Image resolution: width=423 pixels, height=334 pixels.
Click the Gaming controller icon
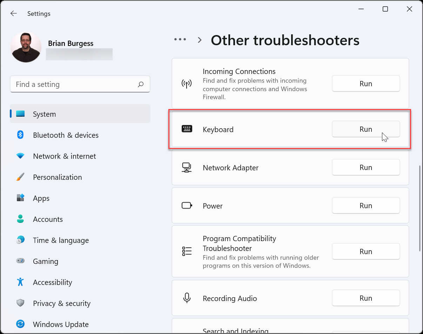click(20, 261)
